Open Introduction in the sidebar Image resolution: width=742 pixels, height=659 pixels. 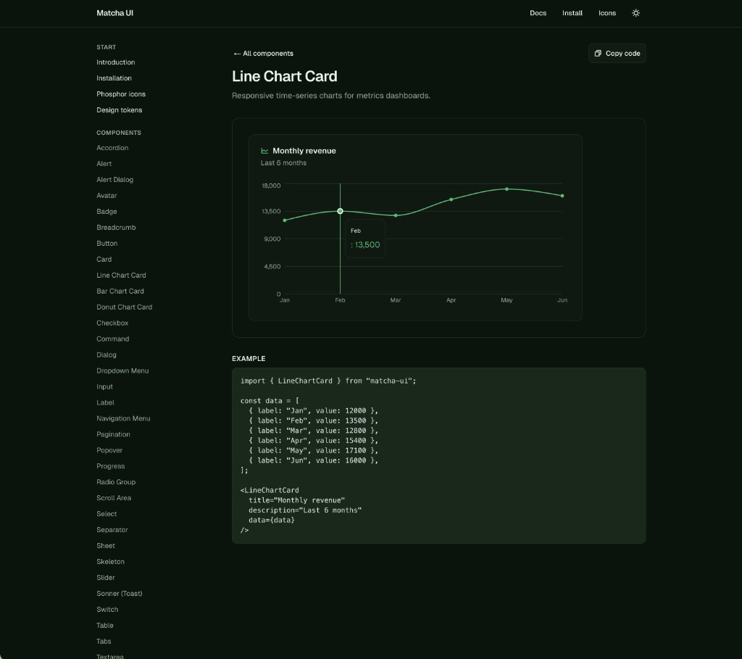pos(115,62)
